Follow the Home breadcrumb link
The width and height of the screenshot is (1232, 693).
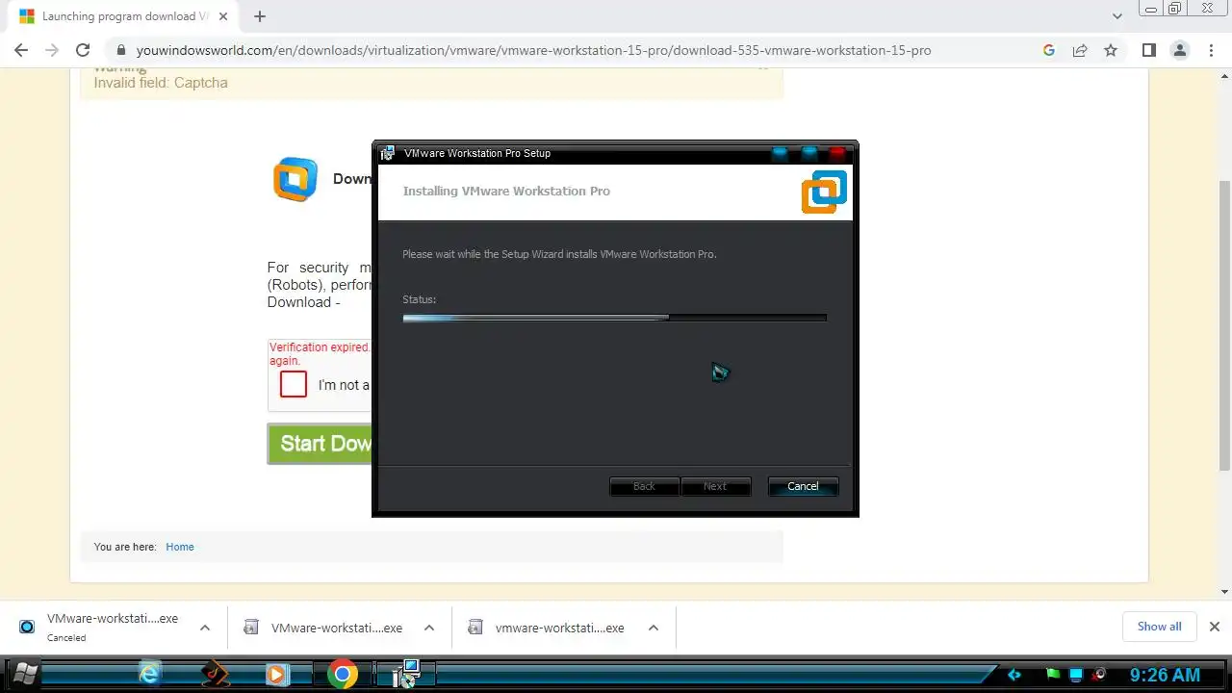(180, 547)
